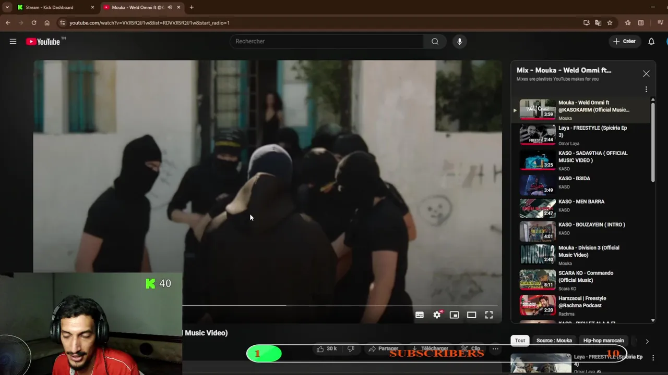Viewport: 668px width, 375px height.
Task: Select the Source : Mouka chip
Action: pos(554,341)
